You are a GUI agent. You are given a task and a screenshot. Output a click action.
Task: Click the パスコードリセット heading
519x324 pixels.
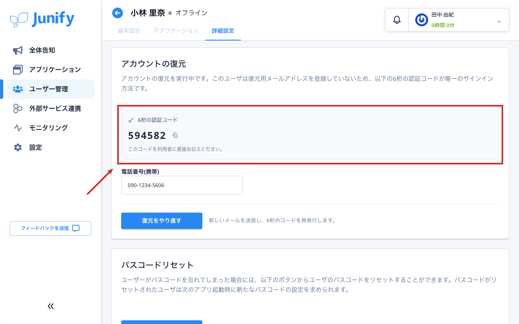point(158,265)
